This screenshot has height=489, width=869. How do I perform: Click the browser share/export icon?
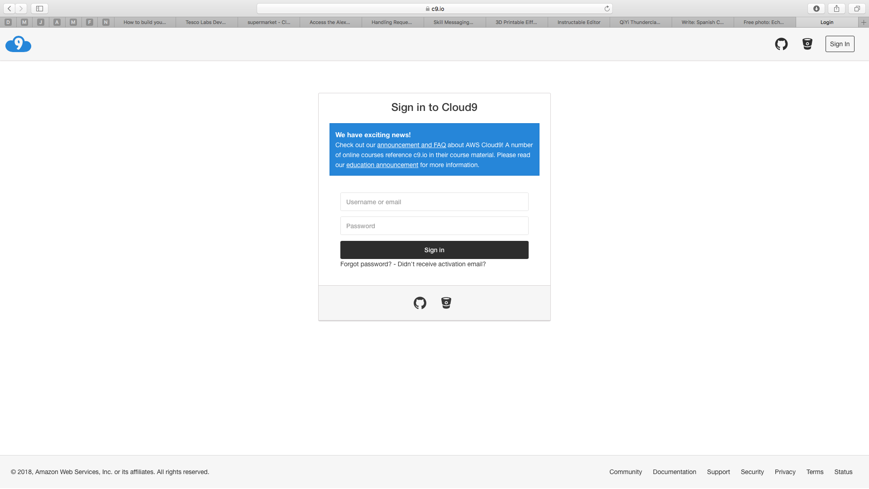point(837,8)
